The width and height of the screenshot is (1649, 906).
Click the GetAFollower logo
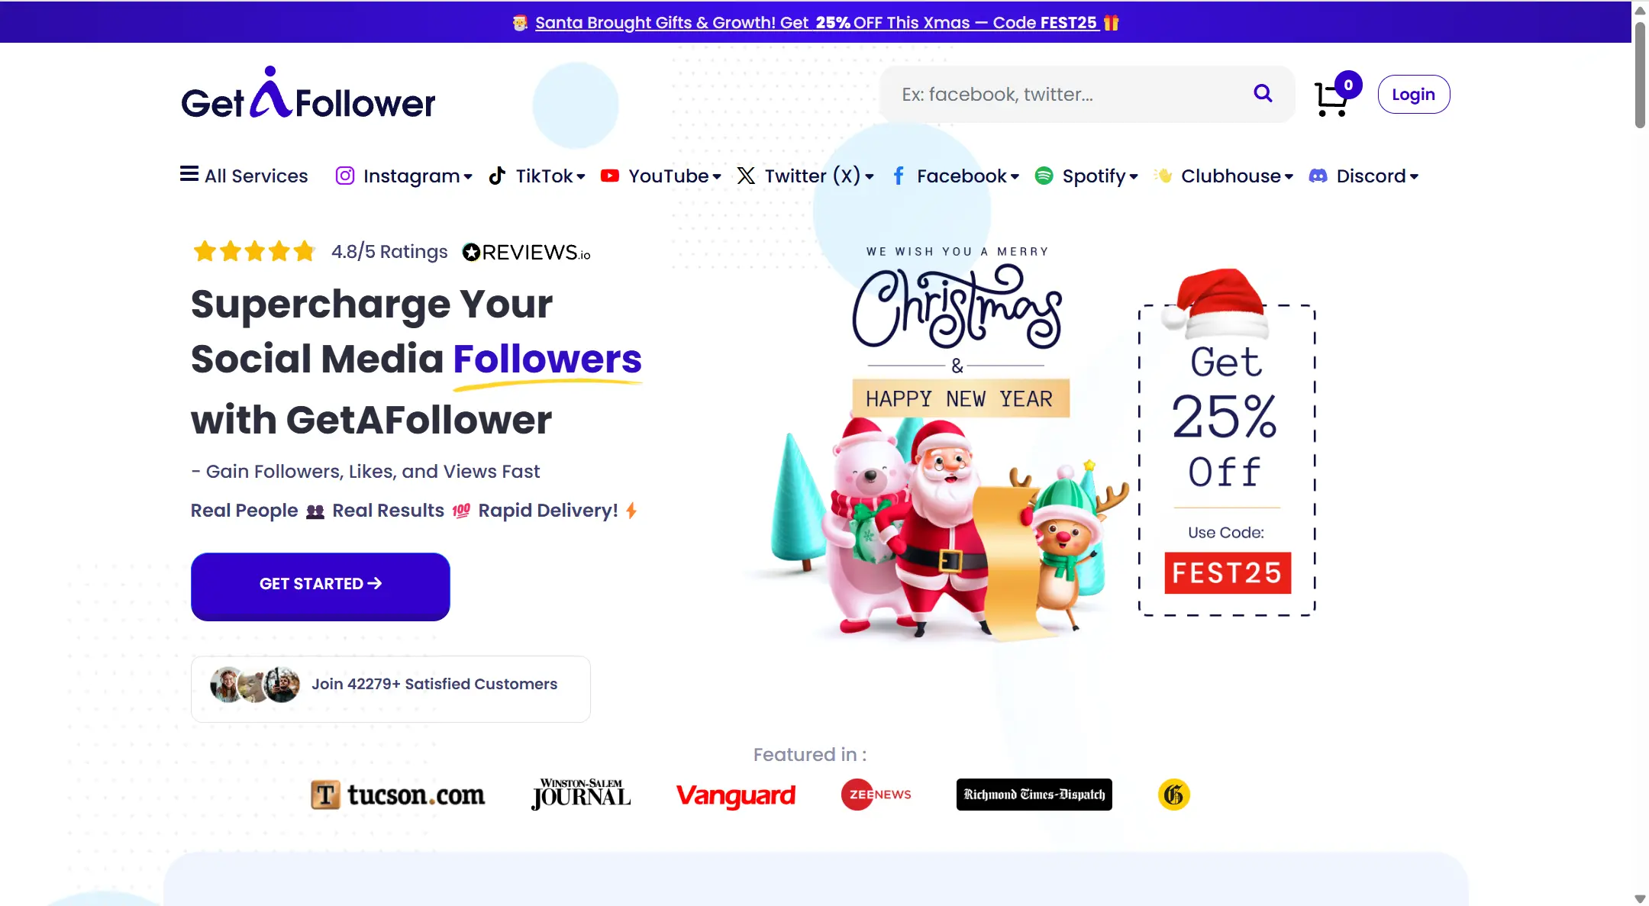coord(308,93)
